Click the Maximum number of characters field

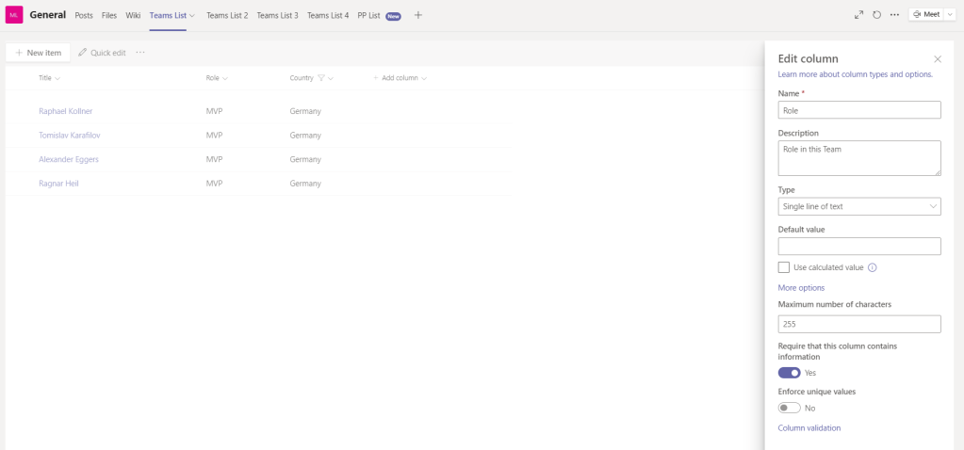859,324
